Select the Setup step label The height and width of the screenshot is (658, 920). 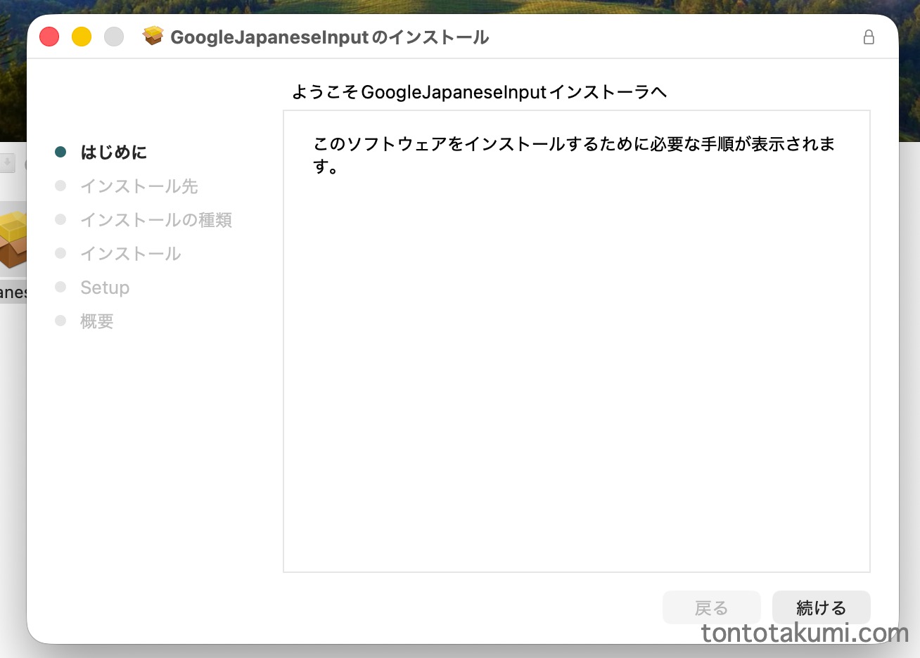point(105,288)
